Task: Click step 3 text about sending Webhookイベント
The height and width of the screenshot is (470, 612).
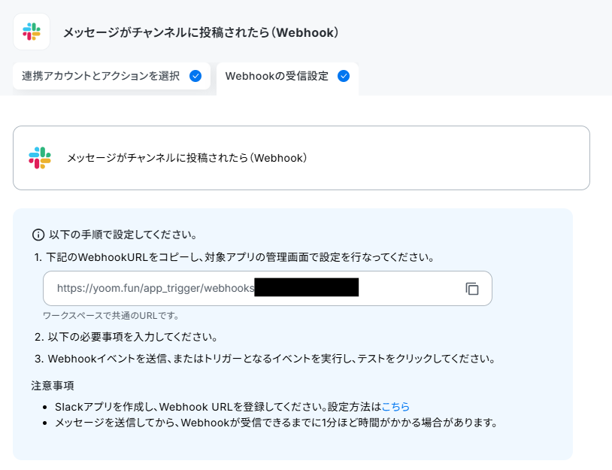Action: (265, 359)
